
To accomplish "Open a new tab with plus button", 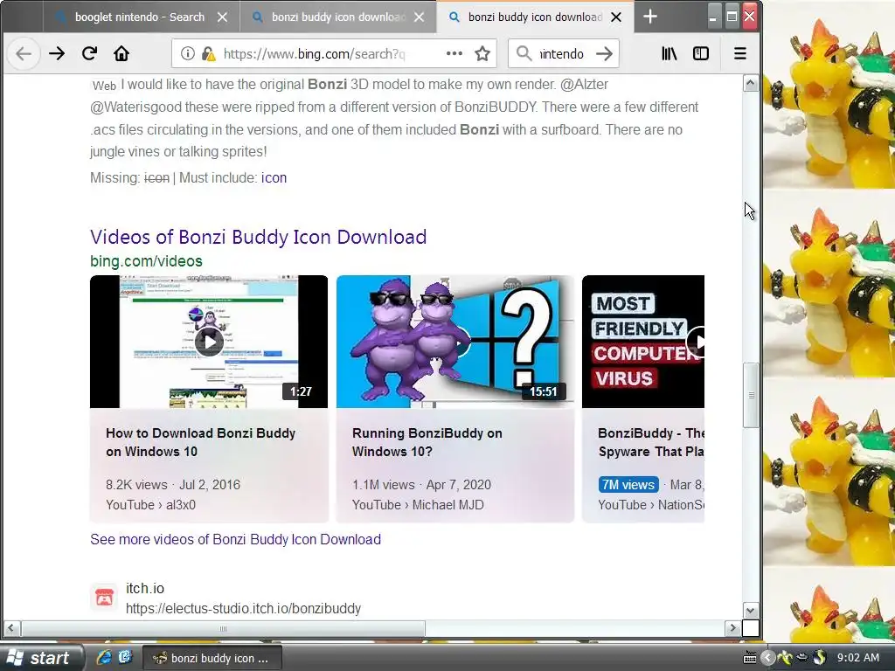I will coord(650,17).
